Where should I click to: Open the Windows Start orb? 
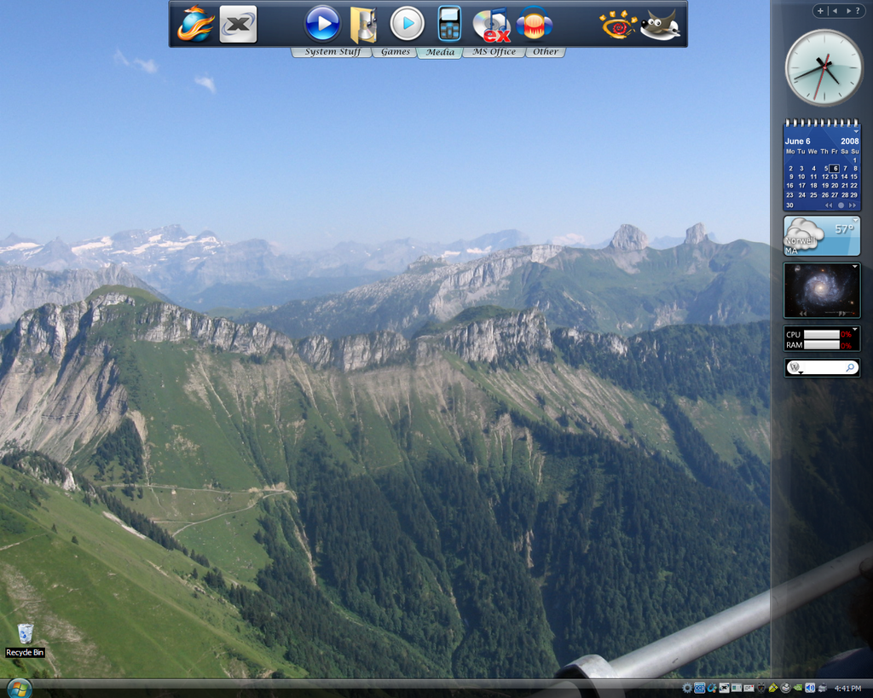[20, 689]
